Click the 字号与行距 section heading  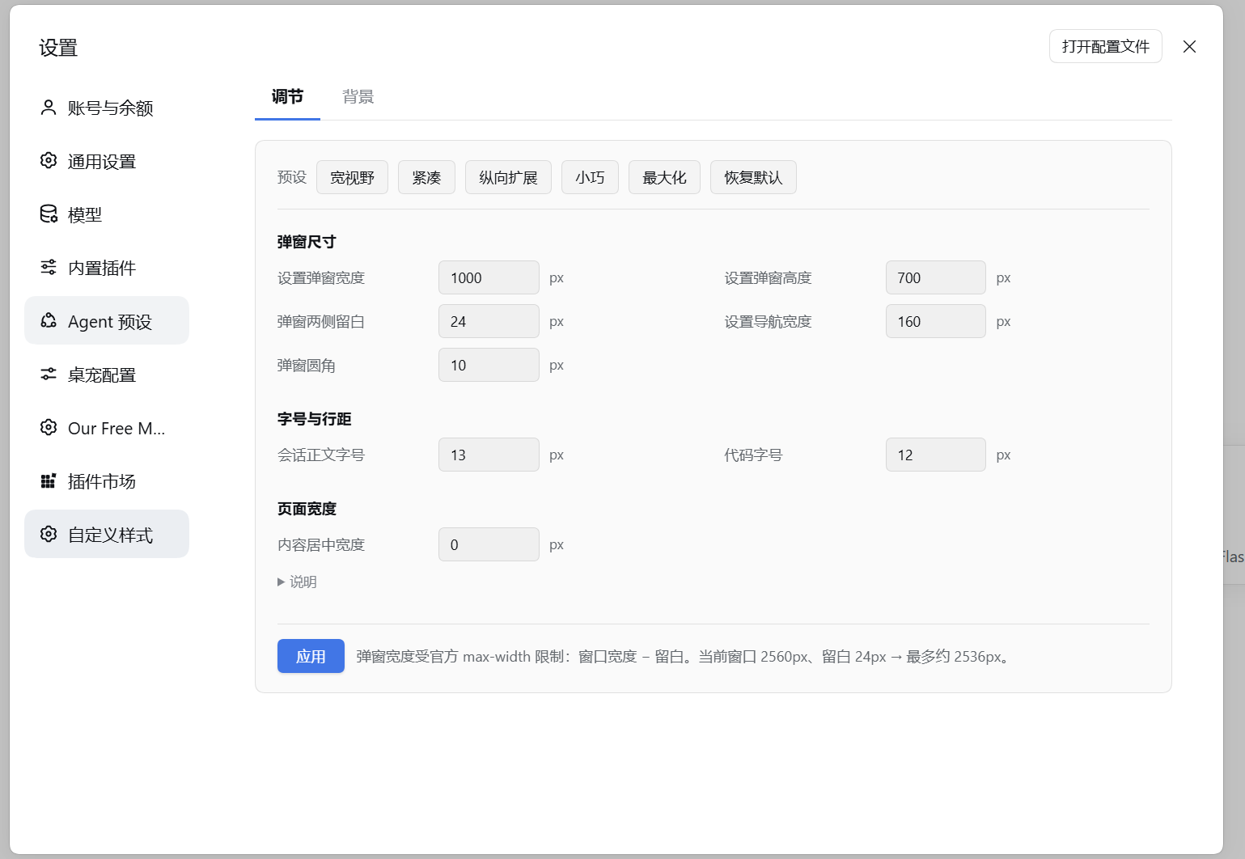pos(314,419)
